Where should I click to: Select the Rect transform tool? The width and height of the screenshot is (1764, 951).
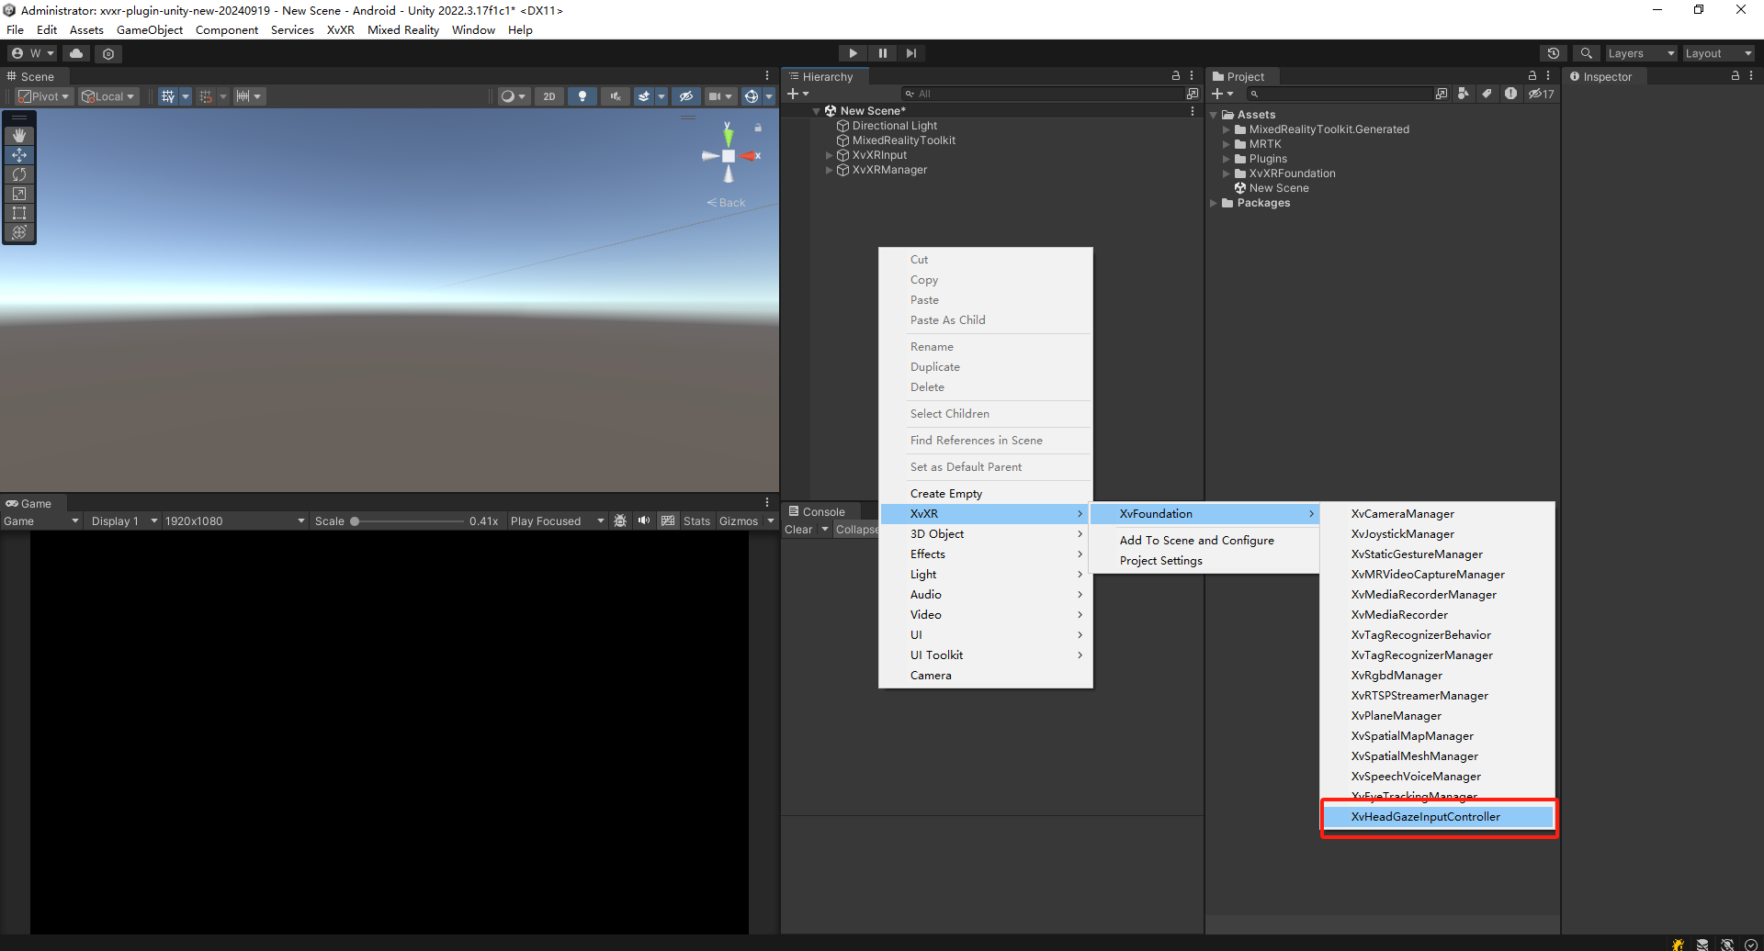[19, 213]
